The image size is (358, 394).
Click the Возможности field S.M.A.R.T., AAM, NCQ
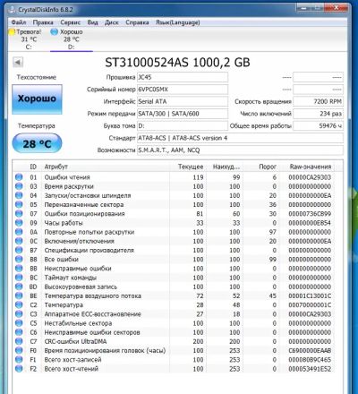point(240,150)
